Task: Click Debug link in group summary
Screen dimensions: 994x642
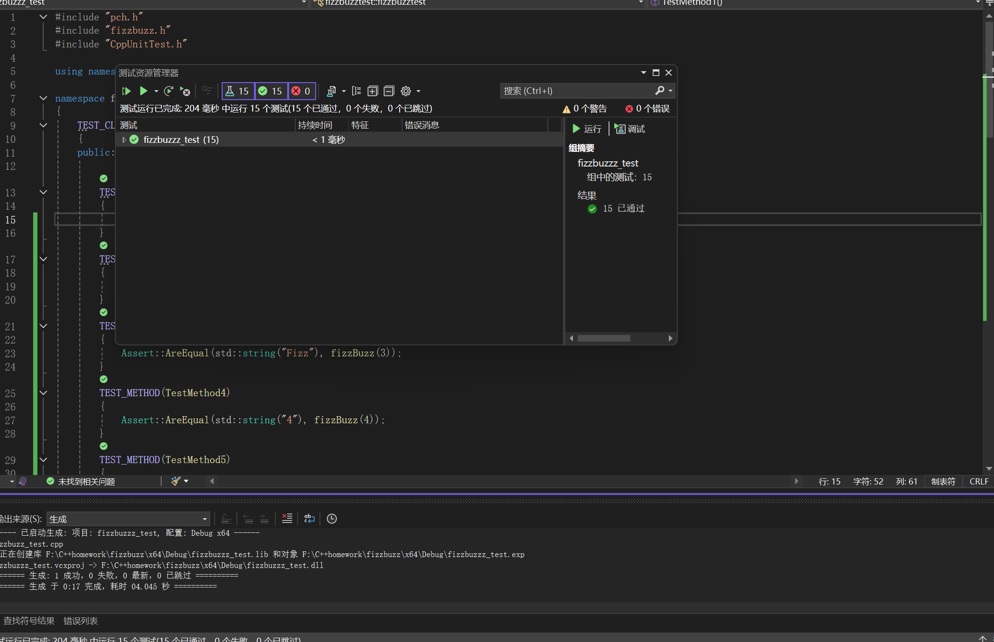Action: 630,129
